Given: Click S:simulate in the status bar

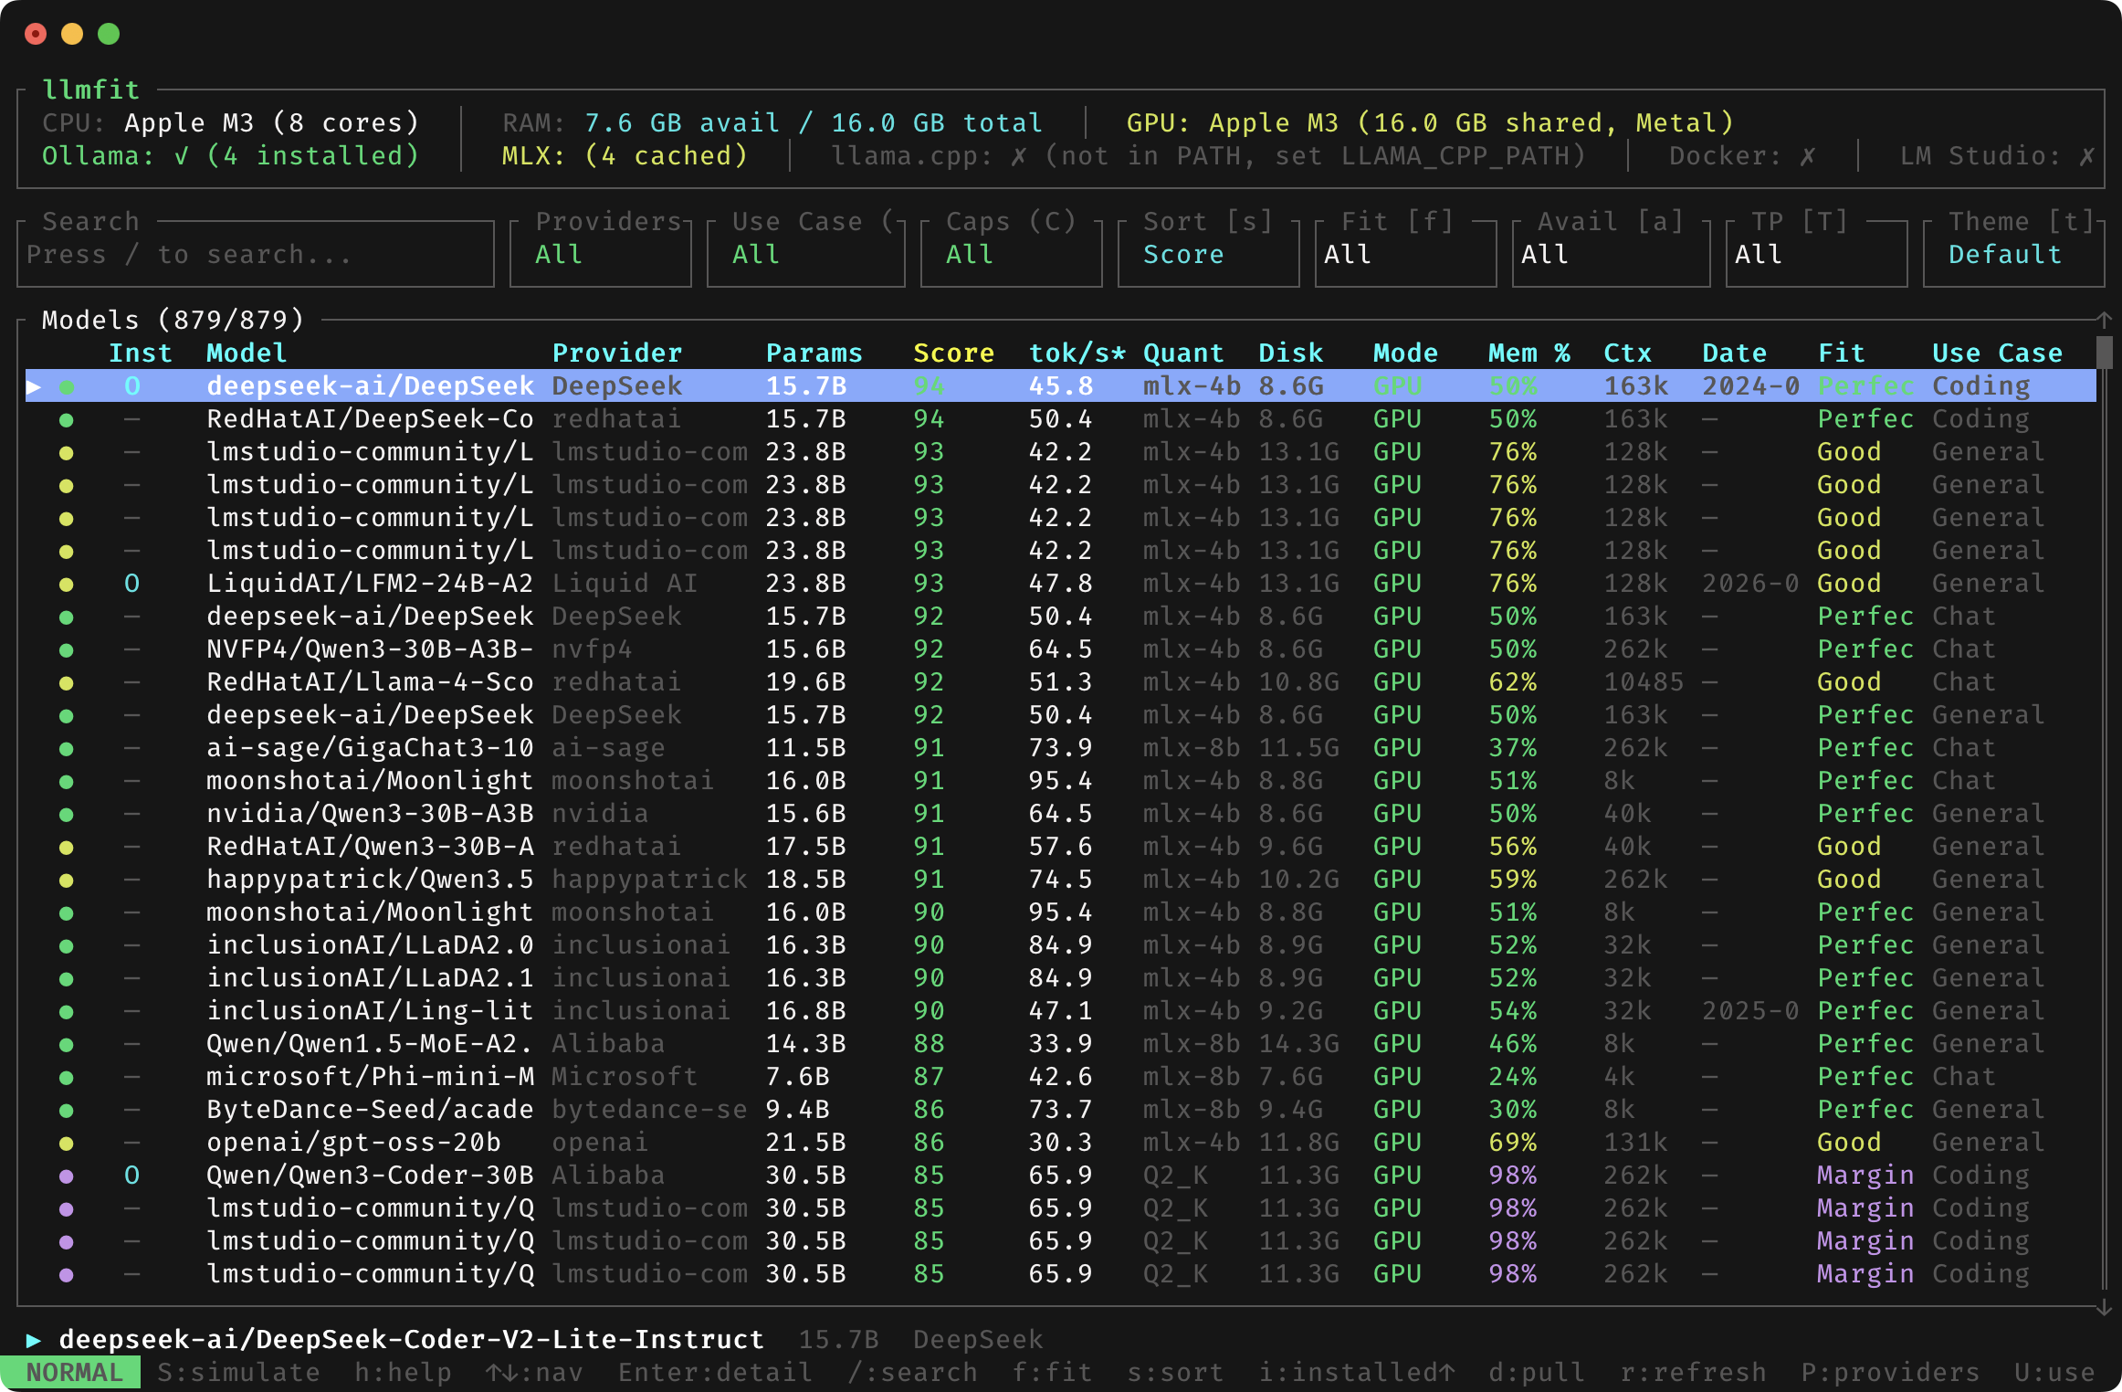Looking at the screenshot, I should point(239,1373).
